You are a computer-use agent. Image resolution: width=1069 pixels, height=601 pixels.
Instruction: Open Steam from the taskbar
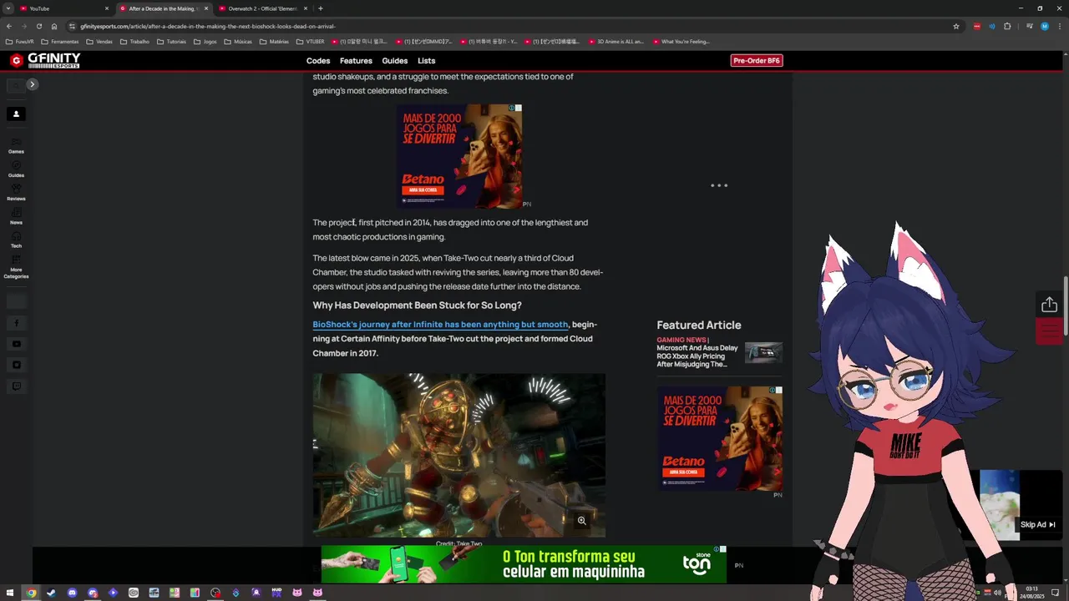[x=51, y=593]
